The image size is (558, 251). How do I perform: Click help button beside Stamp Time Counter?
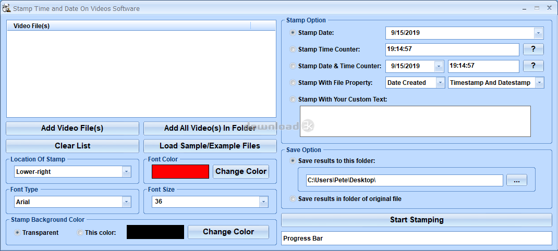pyautogui.click(x=533, y=49)
